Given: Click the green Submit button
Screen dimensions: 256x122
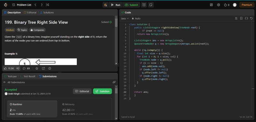Looking at the screenshot, I should 132,5.
